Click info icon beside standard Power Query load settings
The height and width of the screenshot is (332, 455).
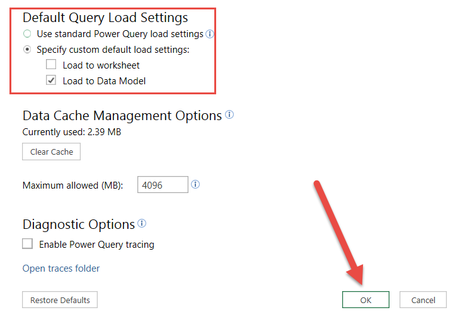pyautogui.click(x=210, y=34)
